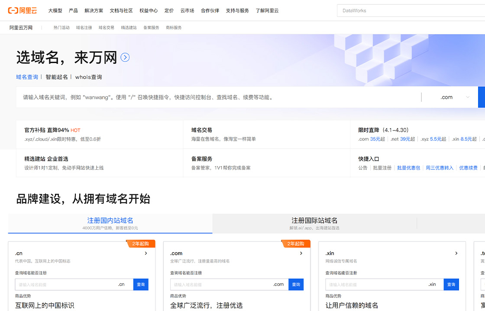Click 查询 button for .xin domain
Image resolution: width=485 pixels, height=311 pixels.
(x=451, y=285)
